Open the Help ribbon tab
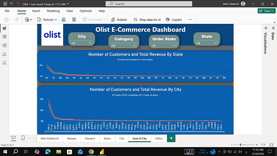The image size is (277, 156). [x=102, y=11]
